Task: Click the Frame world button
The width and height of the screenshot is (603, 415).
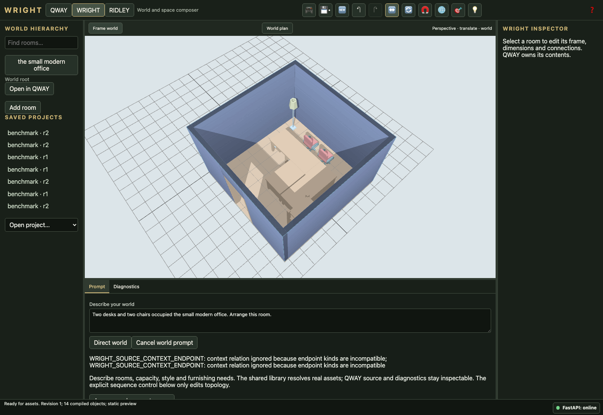Action: [x=106, y=28]
